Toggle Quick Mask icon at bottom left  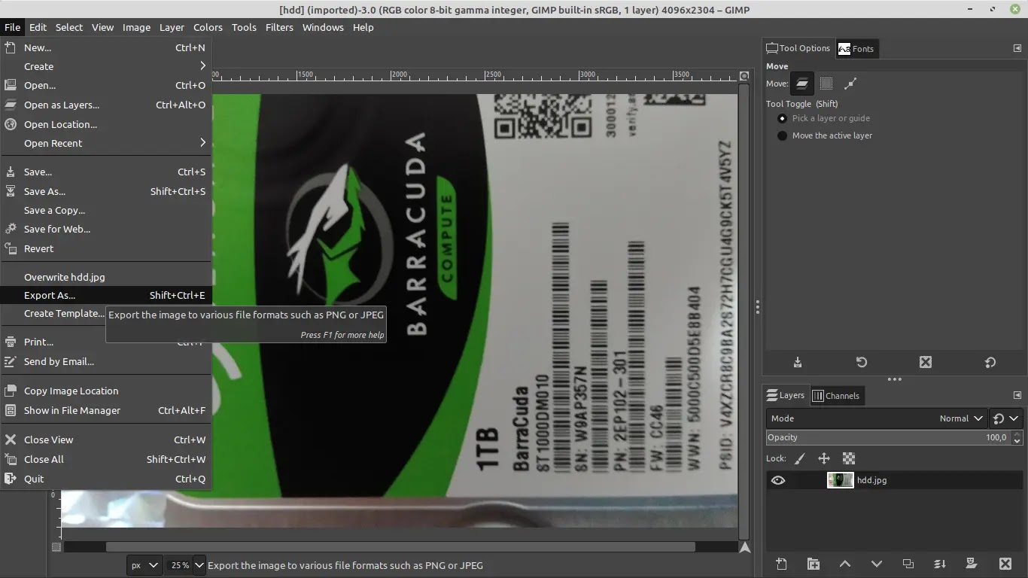pyautogui.click(x=56, y=547)
